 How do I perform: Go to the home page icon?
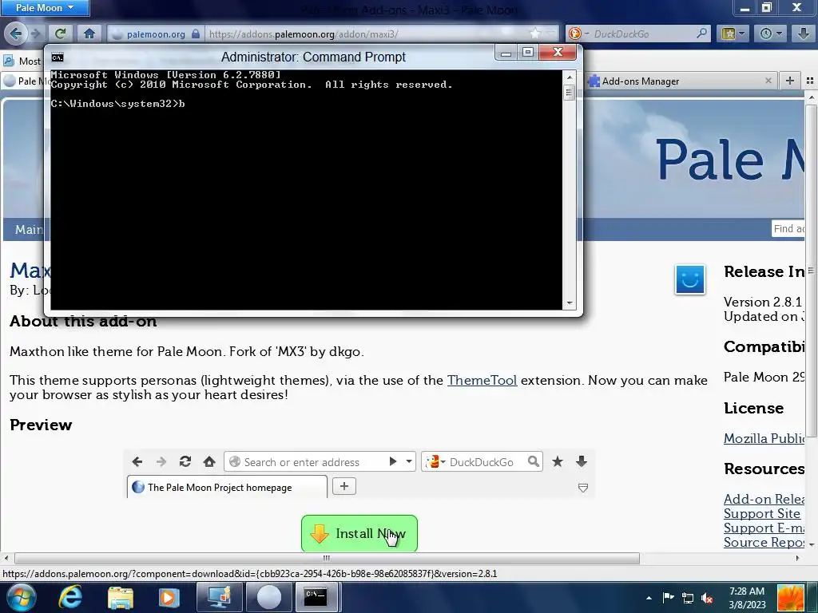click(x=89, y=34)
